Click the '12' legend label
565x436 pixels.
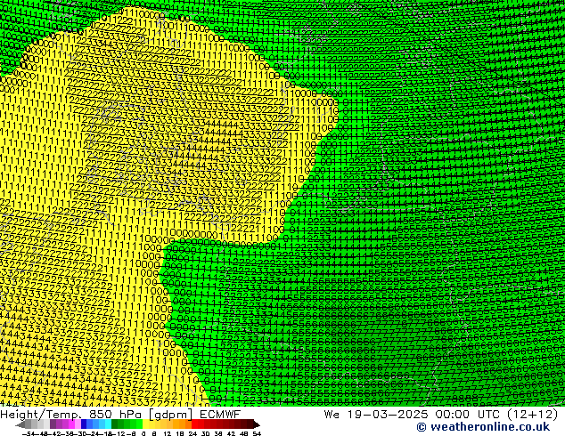[x=168, y=433]
